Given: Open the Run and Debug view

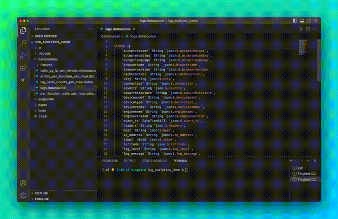Looking at the screenshot, I should (23, 55).
